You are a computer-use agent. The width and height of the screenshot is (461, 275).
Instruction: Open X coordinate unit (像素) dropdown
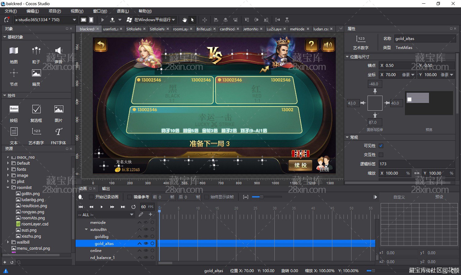(413, 75)
